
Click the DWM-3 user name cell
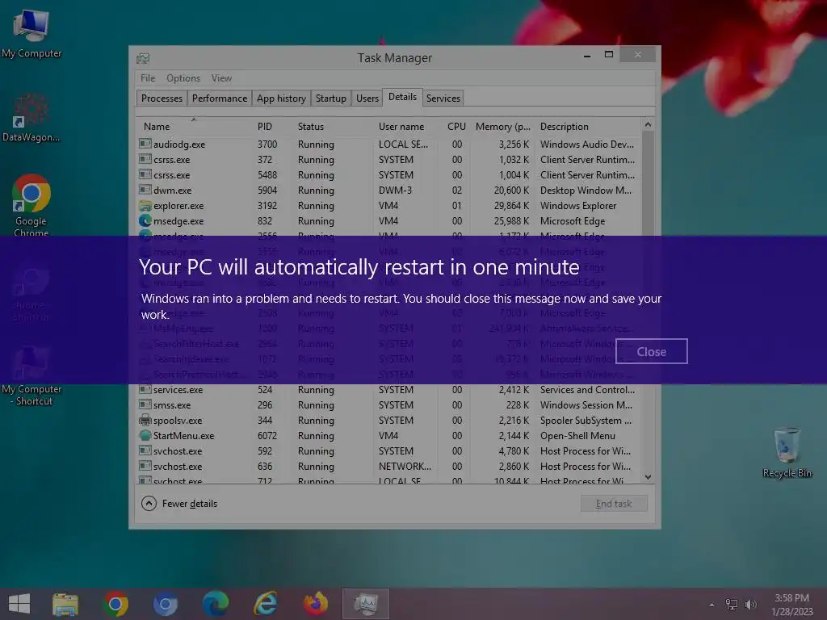[395, 190]
